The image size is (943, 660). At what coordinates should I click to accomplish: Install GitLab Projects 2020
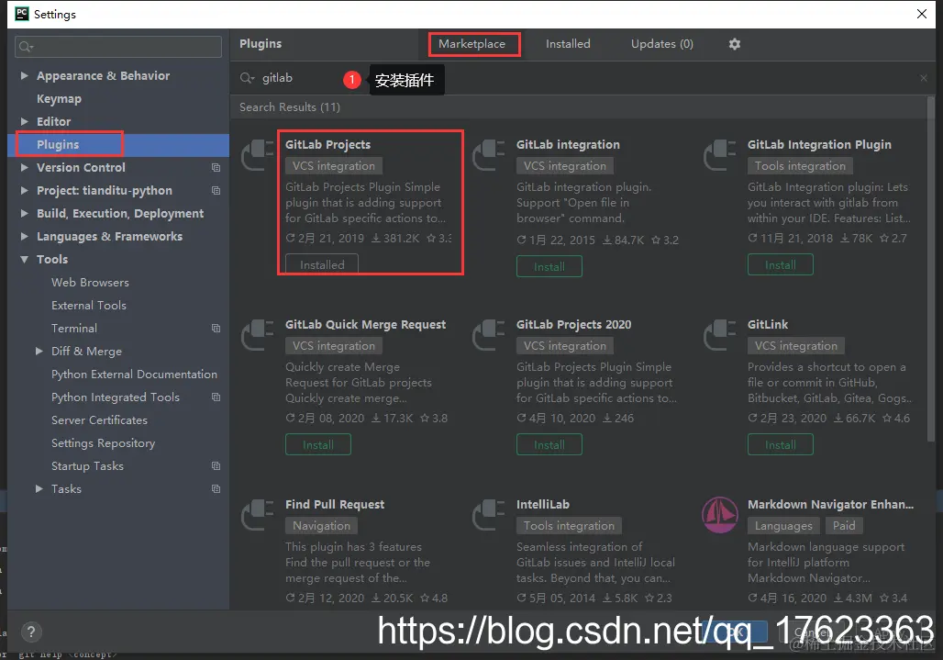coord(549,444)
